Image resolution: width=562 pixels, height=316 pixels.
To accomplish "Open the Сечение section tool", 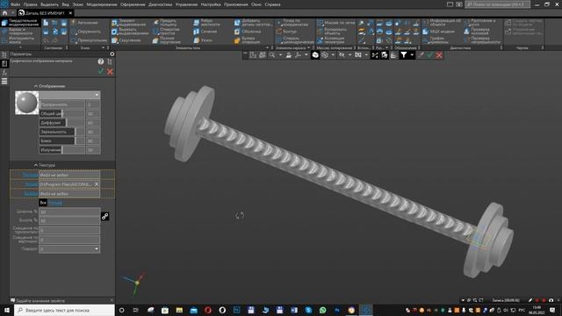I will tap(205, 32).
